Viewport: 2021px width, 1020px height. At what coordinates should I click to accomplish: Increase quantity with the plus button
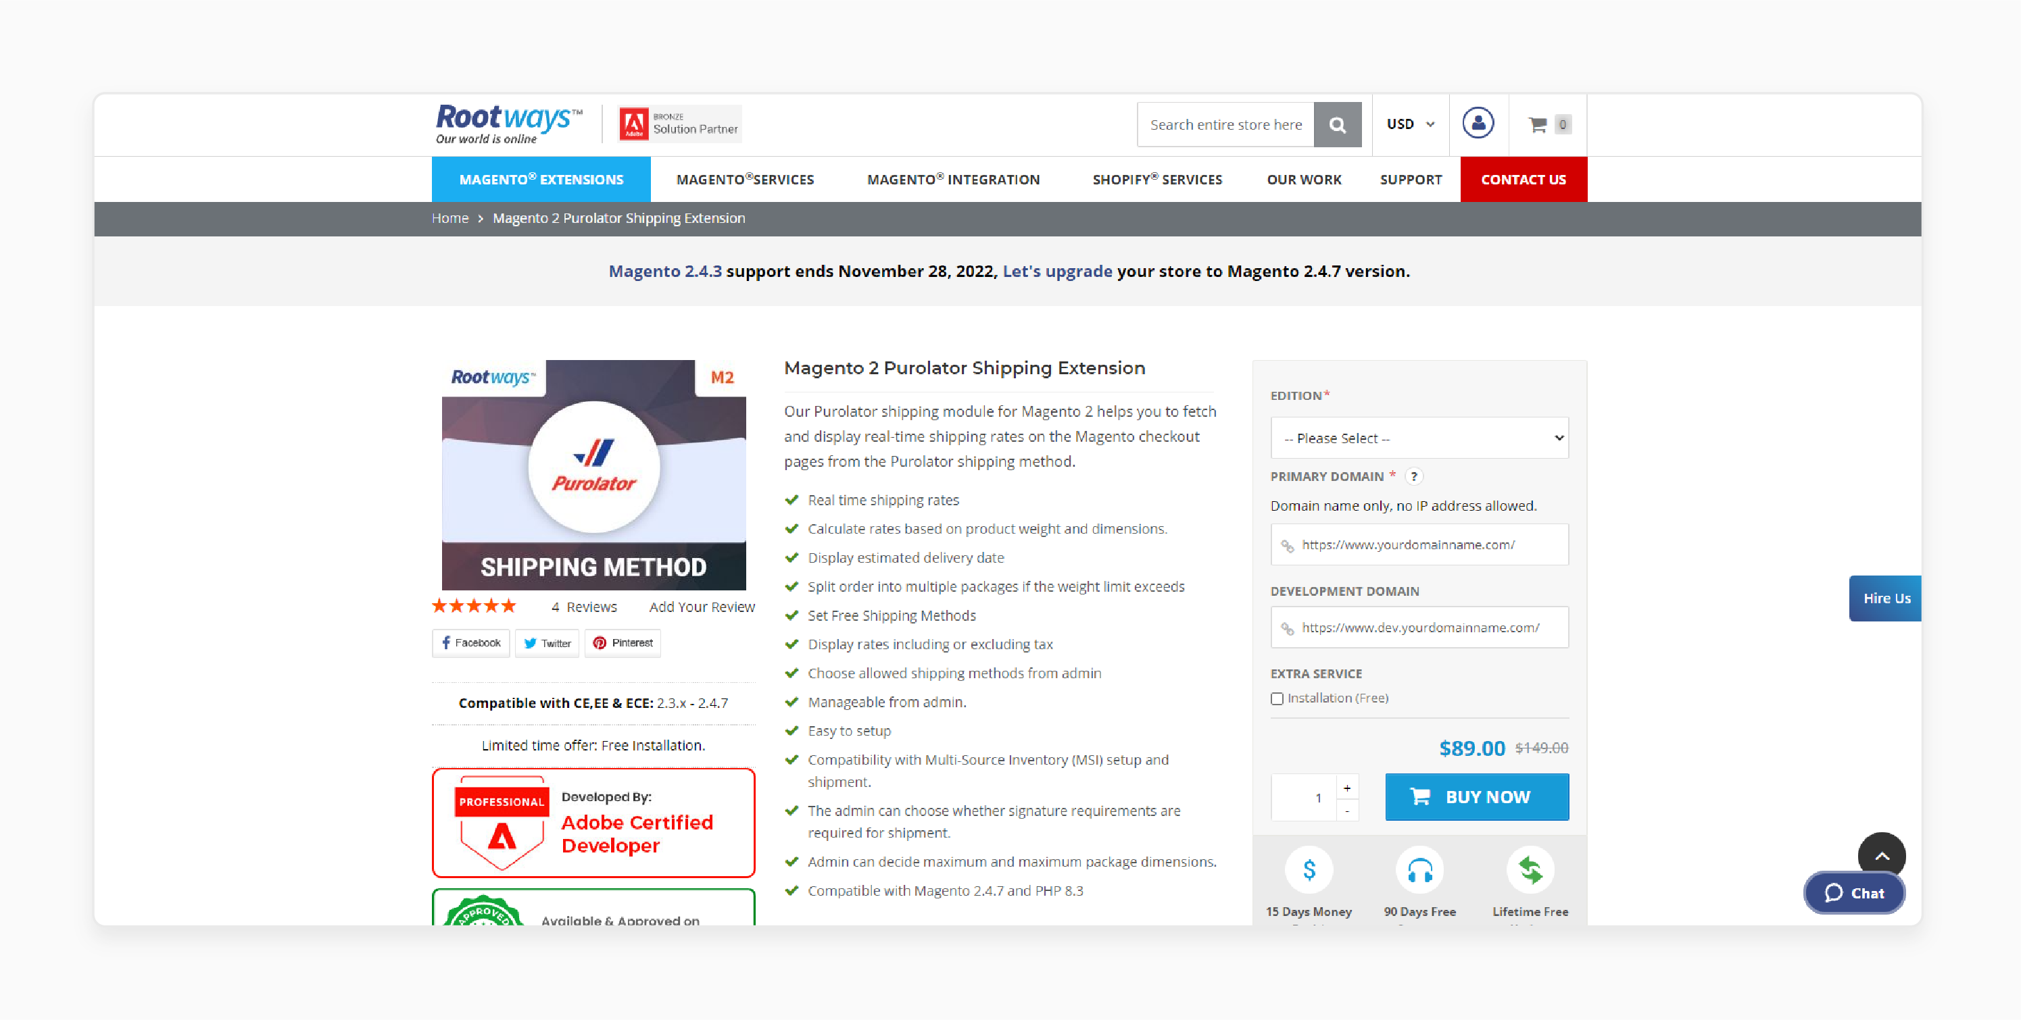[x=1347, y=787]
